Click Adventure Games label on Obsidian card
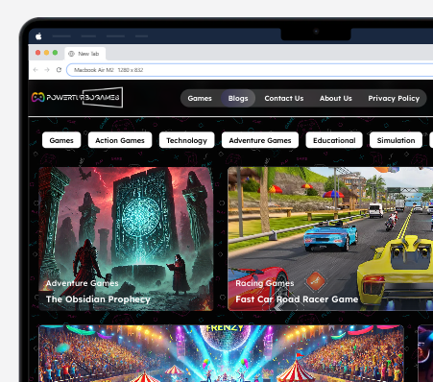Viewport: 433px width, 382px height. pyautogui.click(x=82, y=283)
